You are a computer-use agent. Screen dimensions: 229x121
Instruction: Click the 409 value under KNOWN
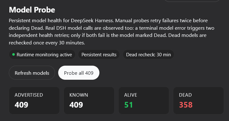click(x=76, y=105)
